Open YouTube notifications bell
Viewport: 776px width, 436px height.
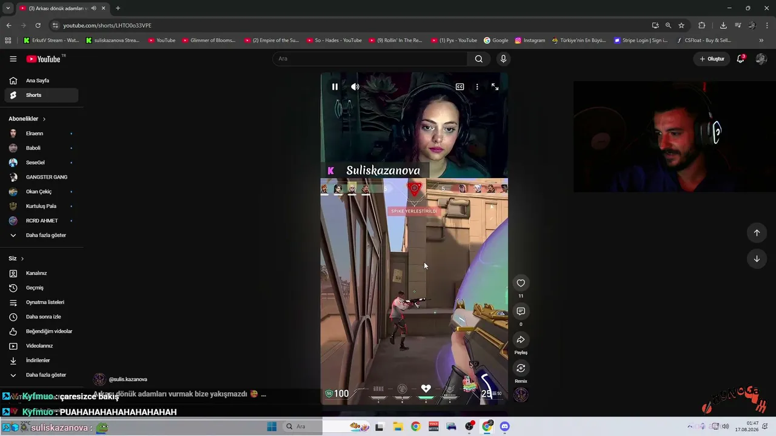click(740, 59)
